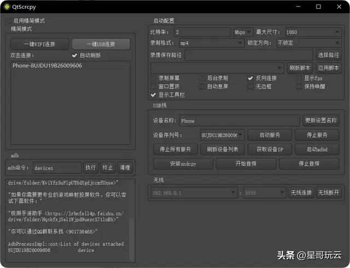Click 停止所有服务 button

pyautogui.click(x=175, y=149)
